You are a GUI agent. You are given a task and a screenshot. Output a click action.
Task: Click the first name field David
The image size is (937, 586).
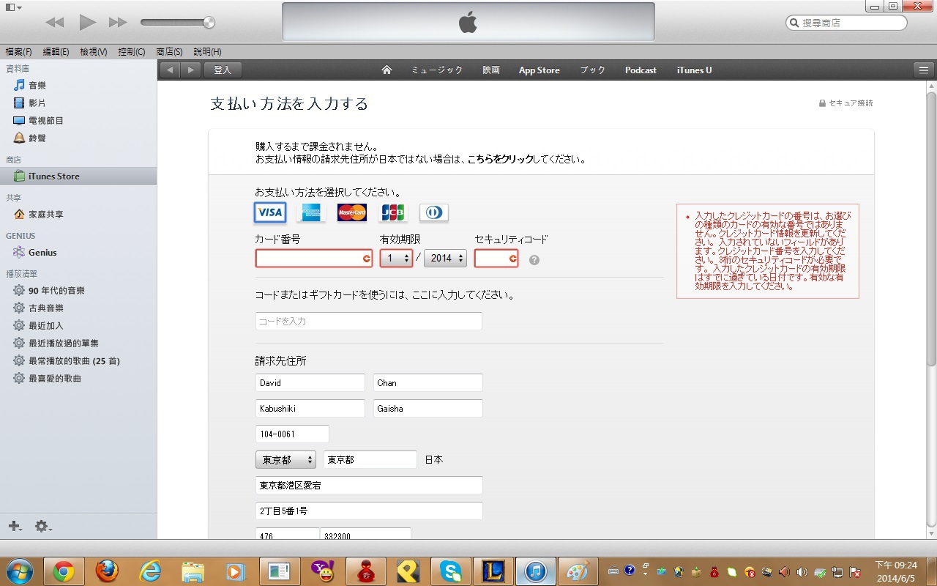pos(310,383)
